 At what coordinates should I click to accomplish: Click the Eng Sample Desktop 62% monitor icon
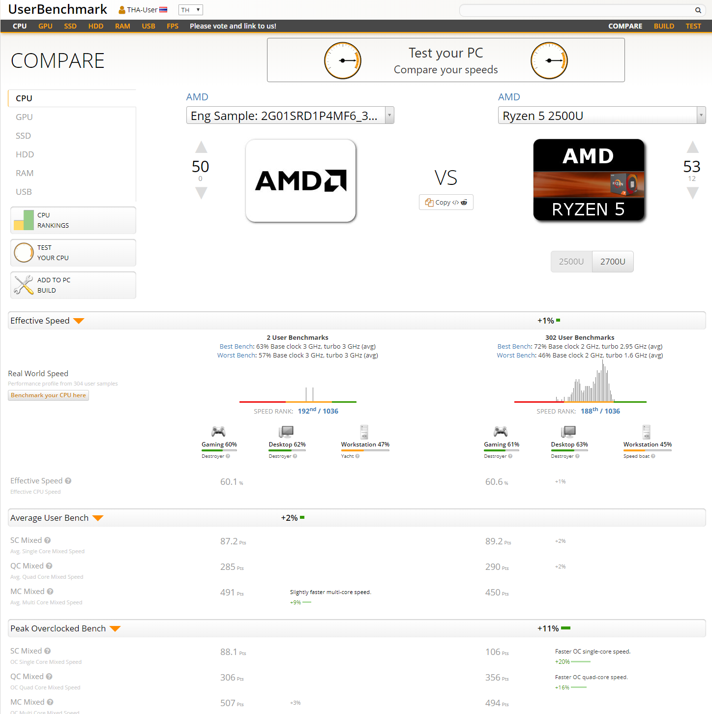(286, 432)
